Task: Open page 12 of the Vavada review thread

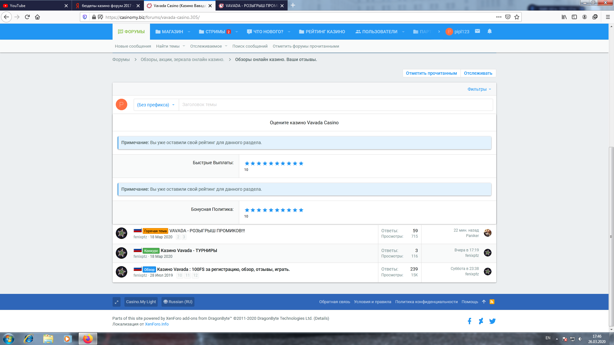Action: (x=195, y=275)
